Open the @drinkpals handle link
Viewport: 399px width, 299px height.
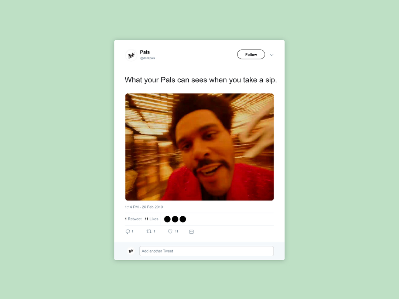(x=147, y=58)
